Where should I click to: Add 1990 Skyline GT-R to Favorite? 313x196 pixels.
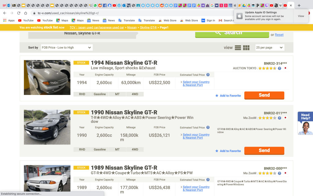228,151
